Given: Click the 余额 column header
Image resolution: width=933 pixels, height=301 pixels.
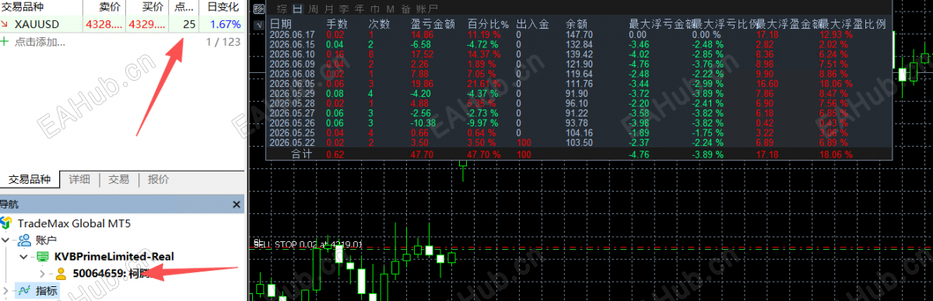Looking at the screenshot, I should [x=577, y=24].
